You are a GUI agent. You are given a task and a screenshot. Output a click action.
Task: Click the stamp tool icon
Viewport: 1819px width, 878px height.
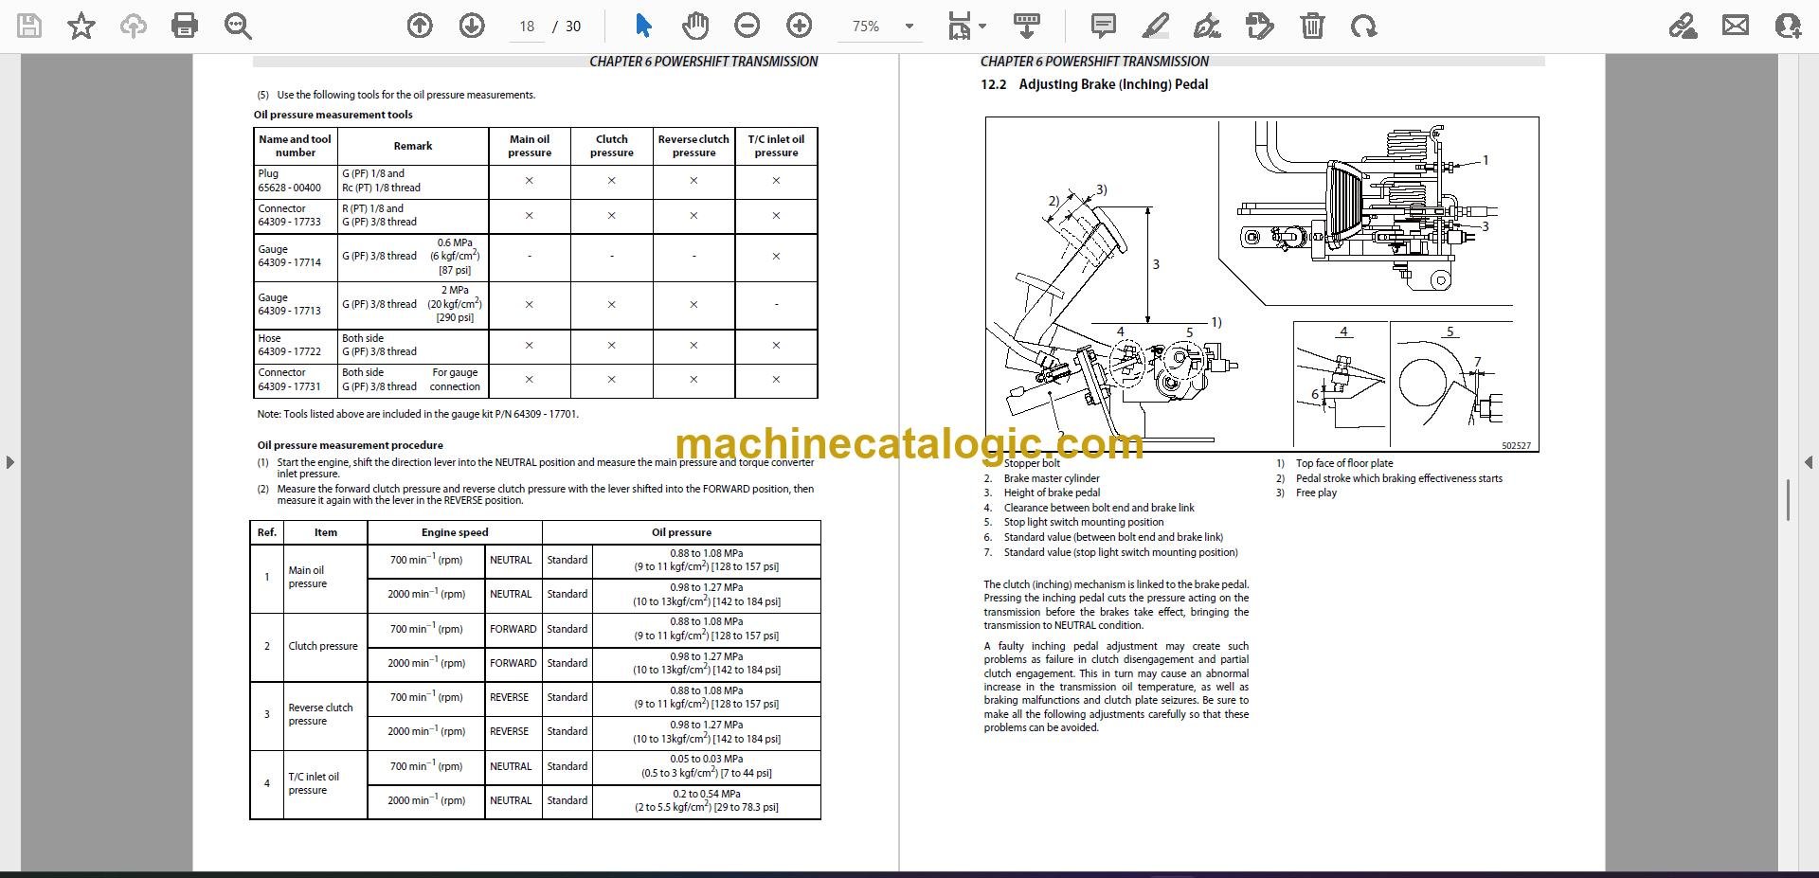point(1259,26)
